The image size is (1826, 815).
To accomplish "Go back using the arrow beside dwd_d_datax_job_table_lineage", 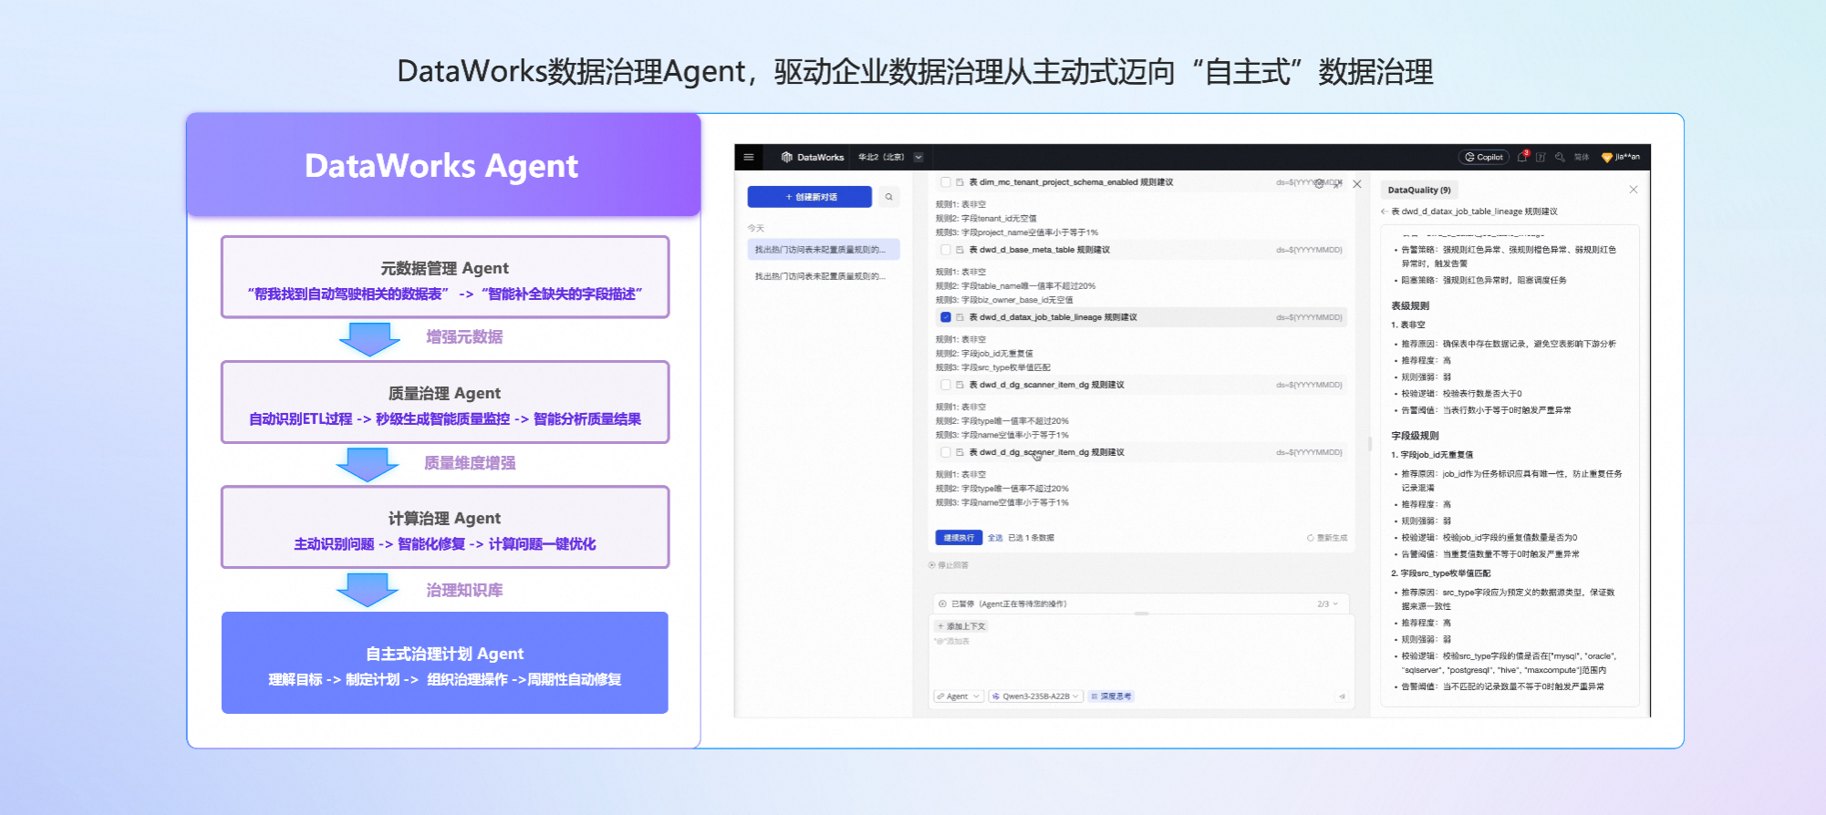I will pos(1385,211).
